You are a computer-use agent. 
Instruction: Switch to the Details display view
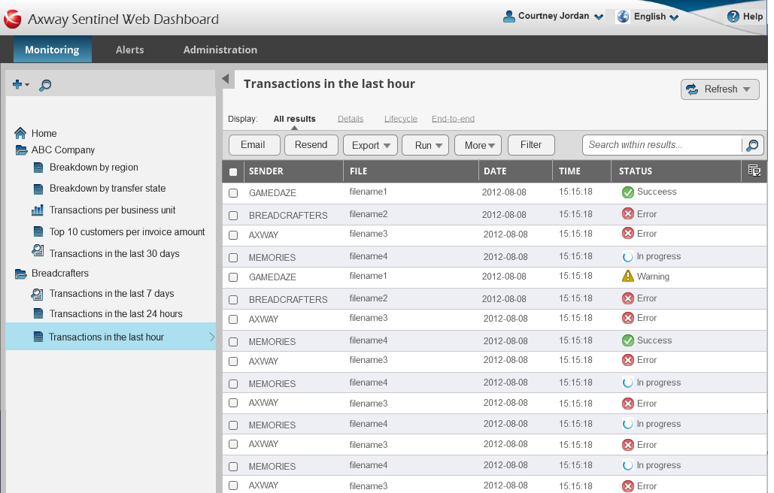[x=351, y=119]
